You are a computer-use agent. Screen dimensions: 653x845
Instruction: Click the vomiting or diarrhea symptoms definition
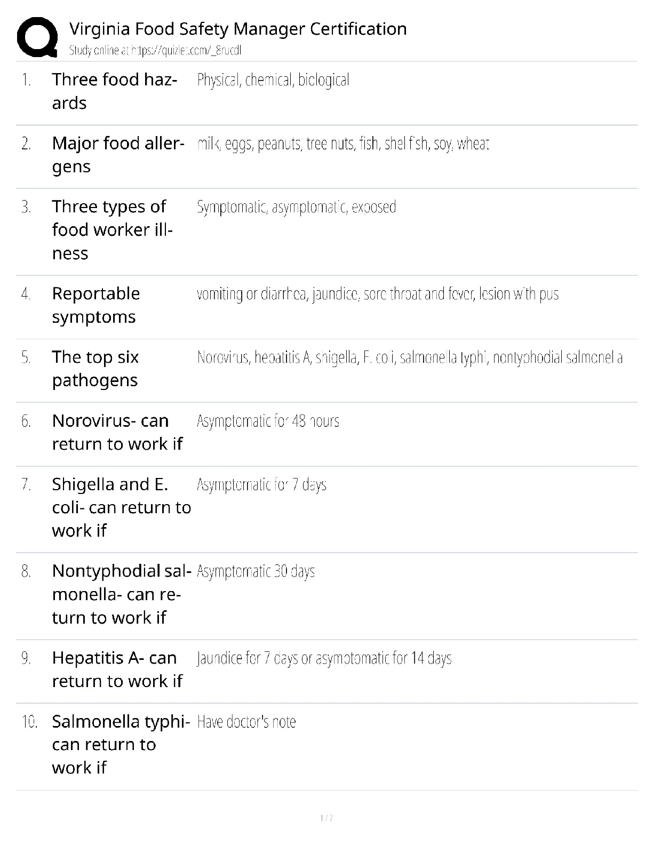coord(378,294)
